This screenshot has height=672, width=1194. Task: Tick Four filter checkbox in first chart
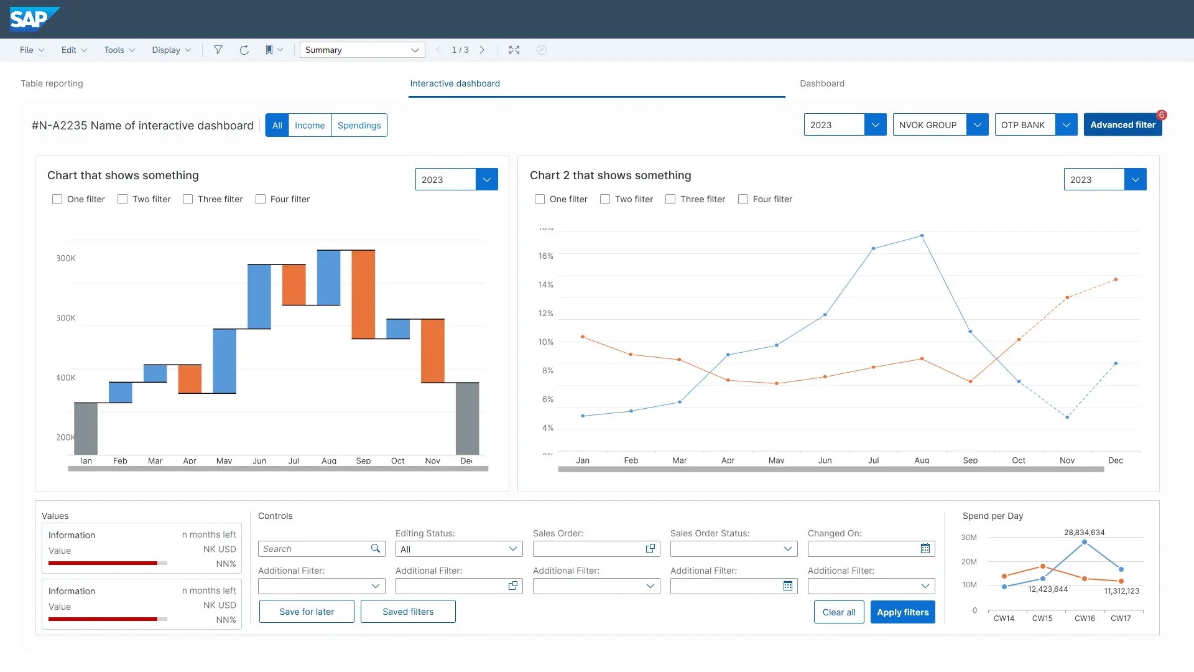(x=261, y=199)
